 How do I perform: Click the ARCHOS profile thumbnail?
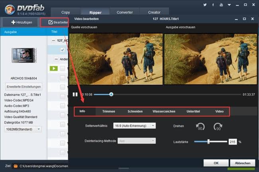(x=24, y=55)
